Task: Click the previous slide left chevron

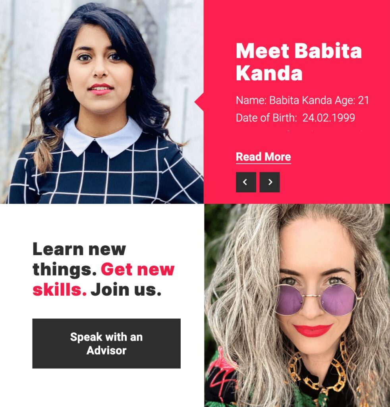Action: (x=246, y=182)
